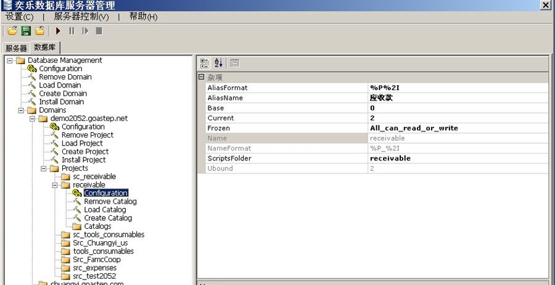
Task: Select the src_test2052 project
Action: coord(94,276)
